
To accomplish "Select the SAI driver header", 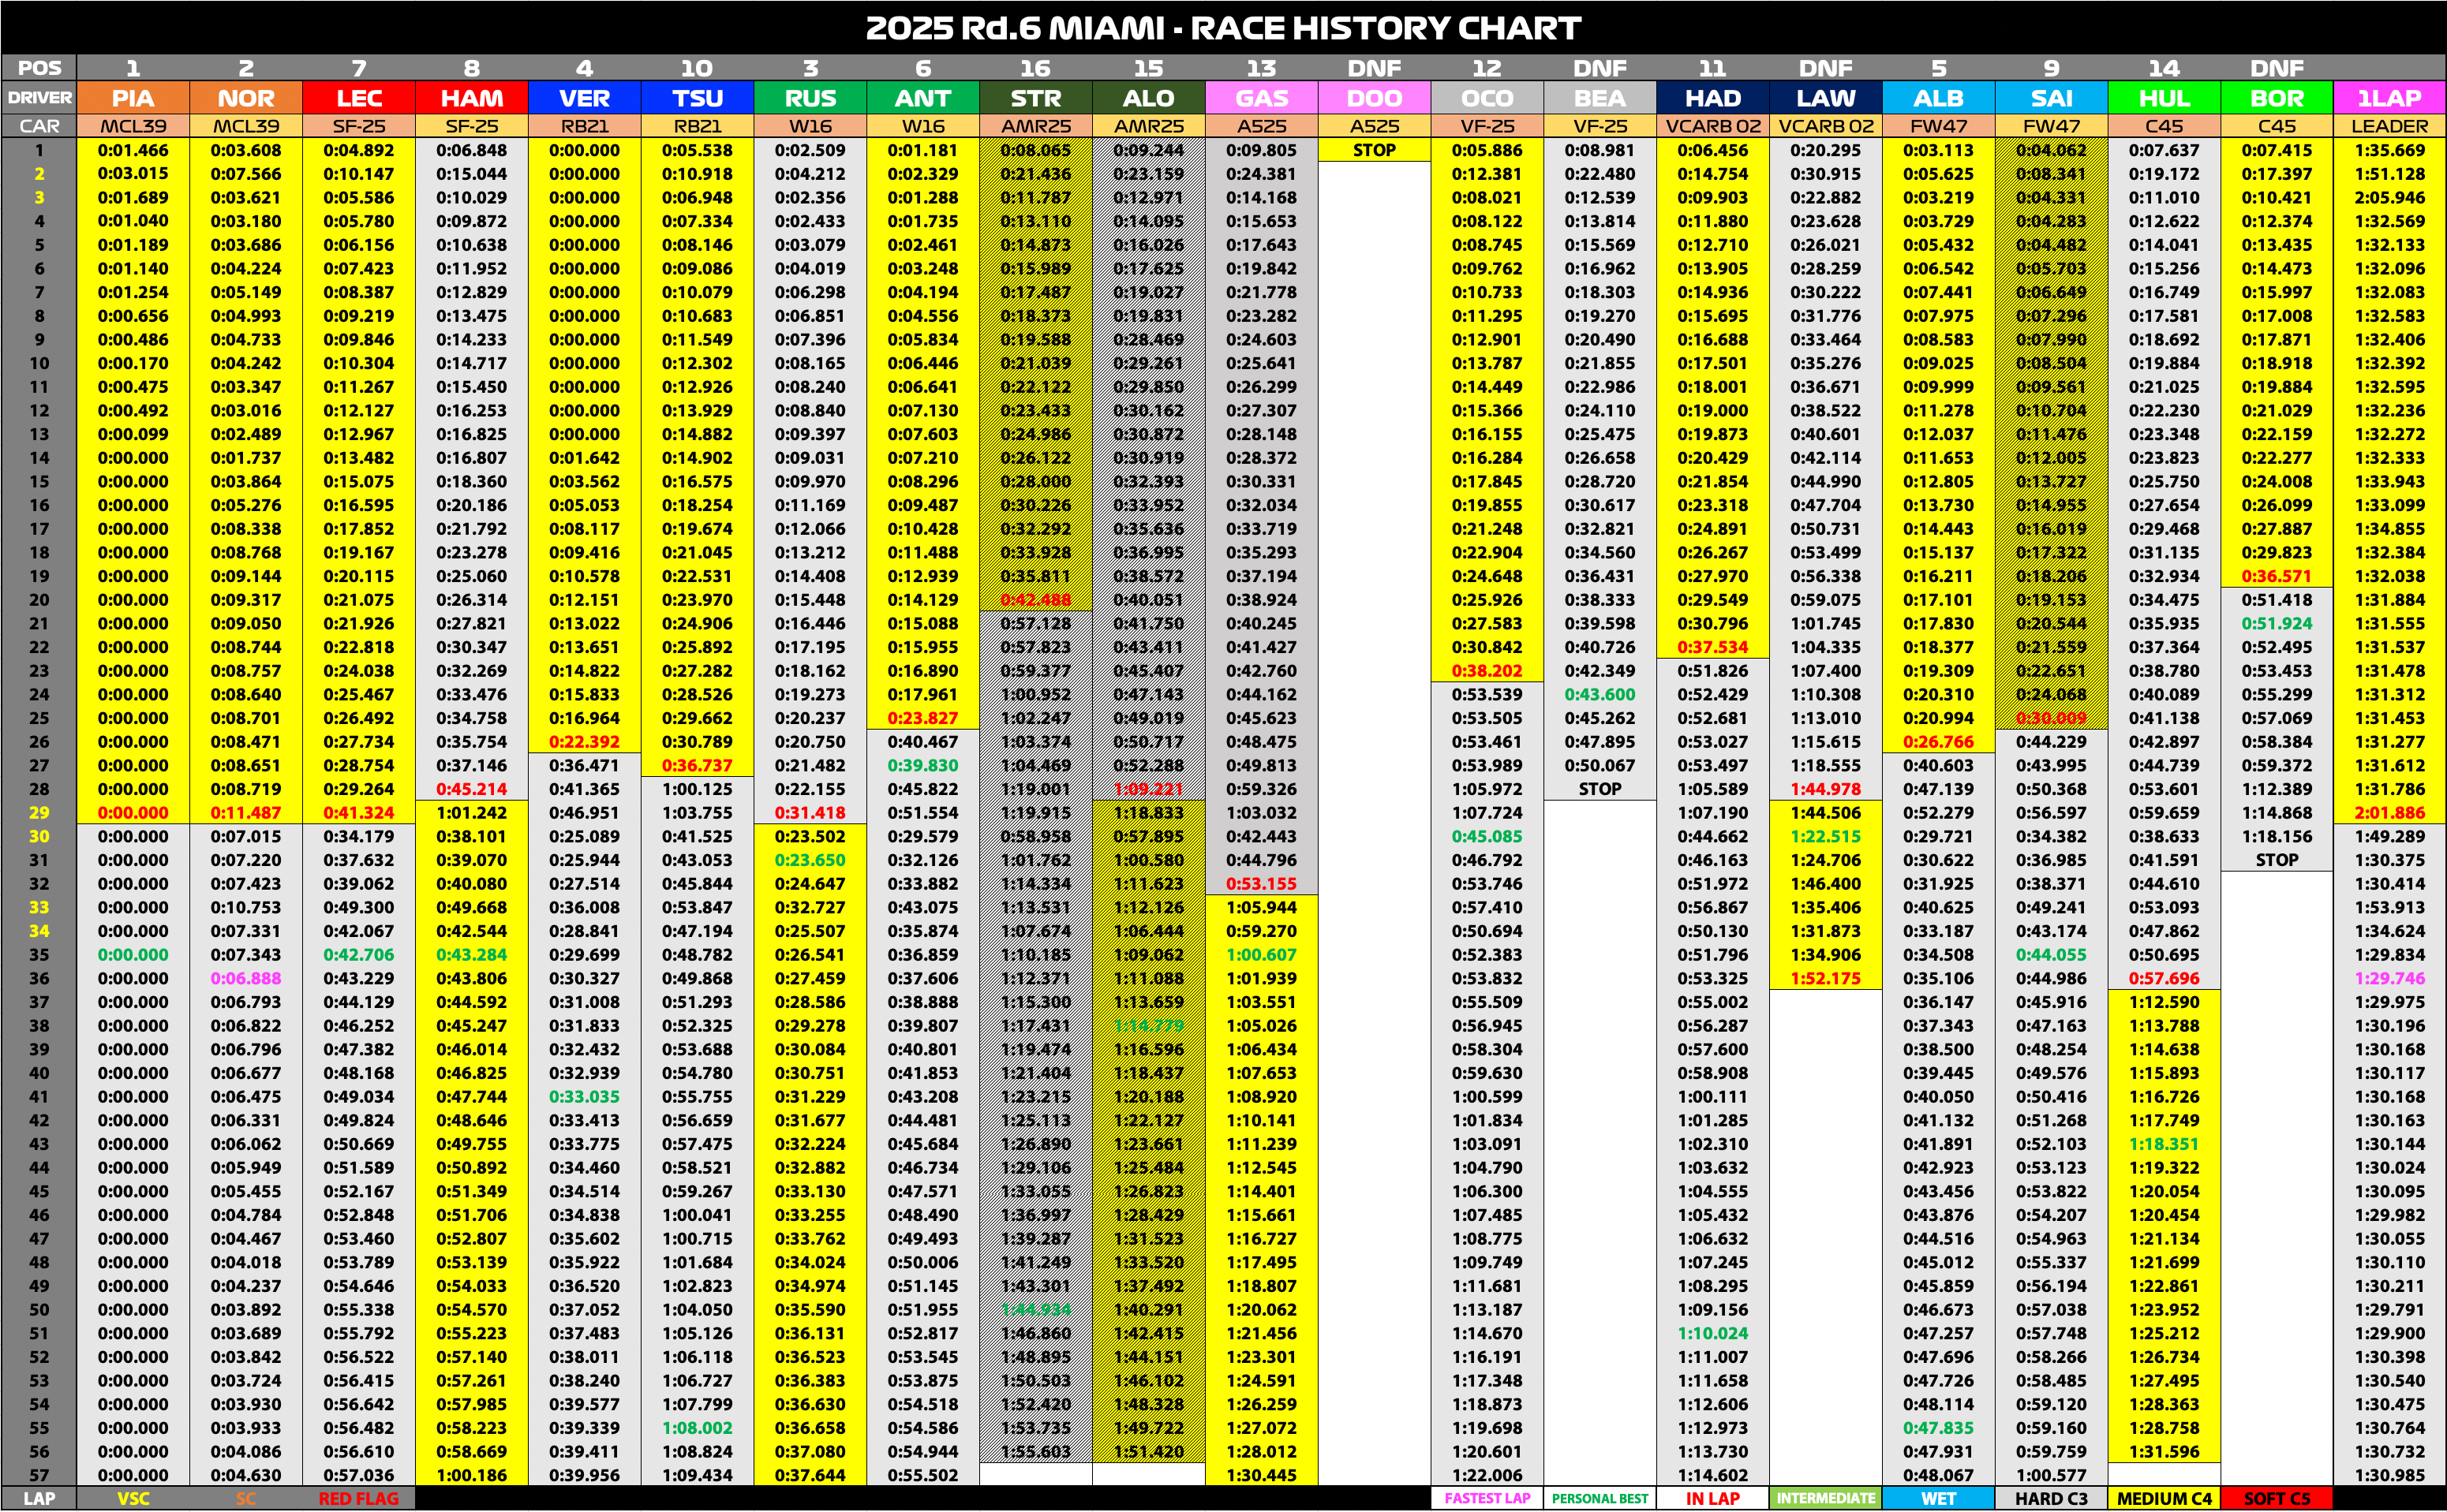I will pyautogui.click(x=2052, y=98).
